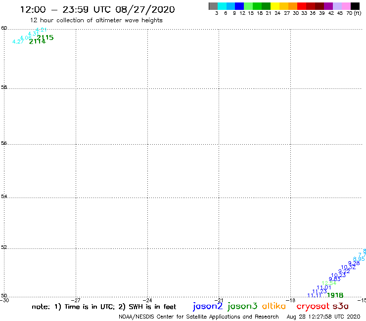Viewport: 366px width, 321px height.
Task: Click the '12 hour collection of altimeter wave heights' subtitle
Action: pos(96,20)
